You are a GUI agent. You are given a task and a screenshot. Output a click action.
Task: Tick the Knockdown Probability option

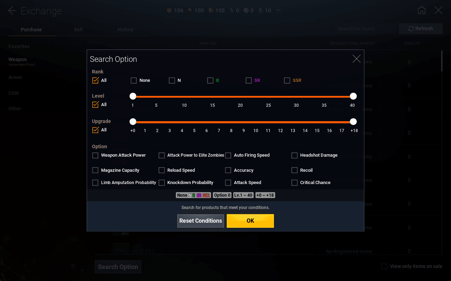pos(162,183)
